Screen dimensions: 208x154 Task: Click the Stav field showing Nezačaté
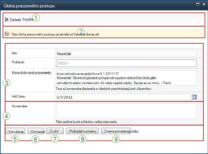click(126, 53)
